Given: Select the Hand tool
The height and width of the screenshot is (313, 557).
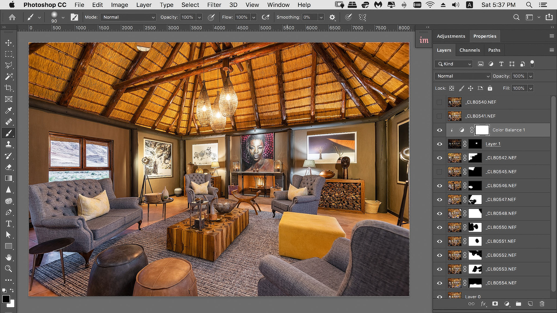Looking at the screenshot, I should click(x=8, y=257).
